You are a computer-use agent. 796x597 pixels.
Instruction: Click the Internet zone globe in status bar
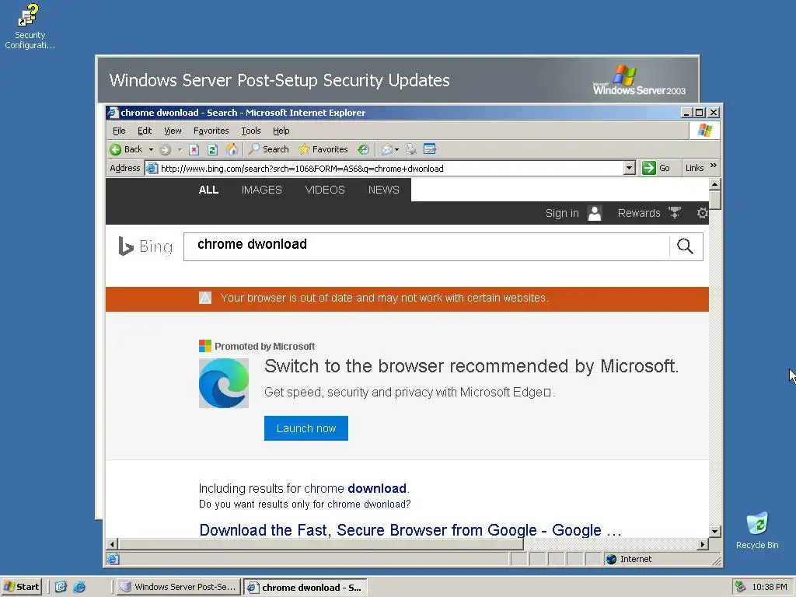[x=611, y=559]
